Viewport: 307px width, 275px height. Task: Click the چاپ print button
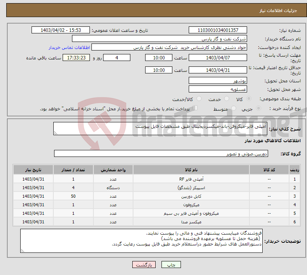pyautogui.click(x=171, y=265)
